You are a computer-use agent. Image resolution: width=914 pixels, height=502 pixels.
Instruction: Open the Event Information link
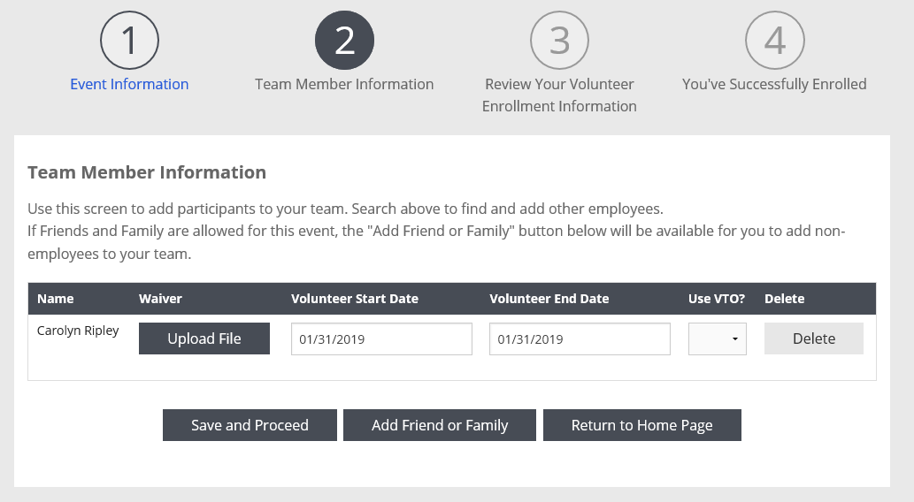tap(129, 84)
